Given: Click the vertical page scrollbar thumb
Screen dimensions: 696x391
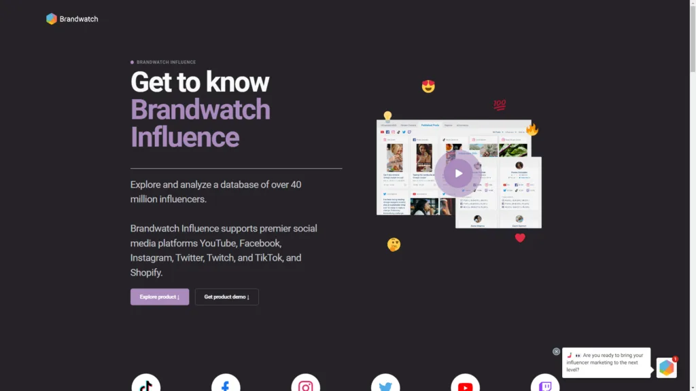Looking at the screenshot, I should [x=693, y=38].
